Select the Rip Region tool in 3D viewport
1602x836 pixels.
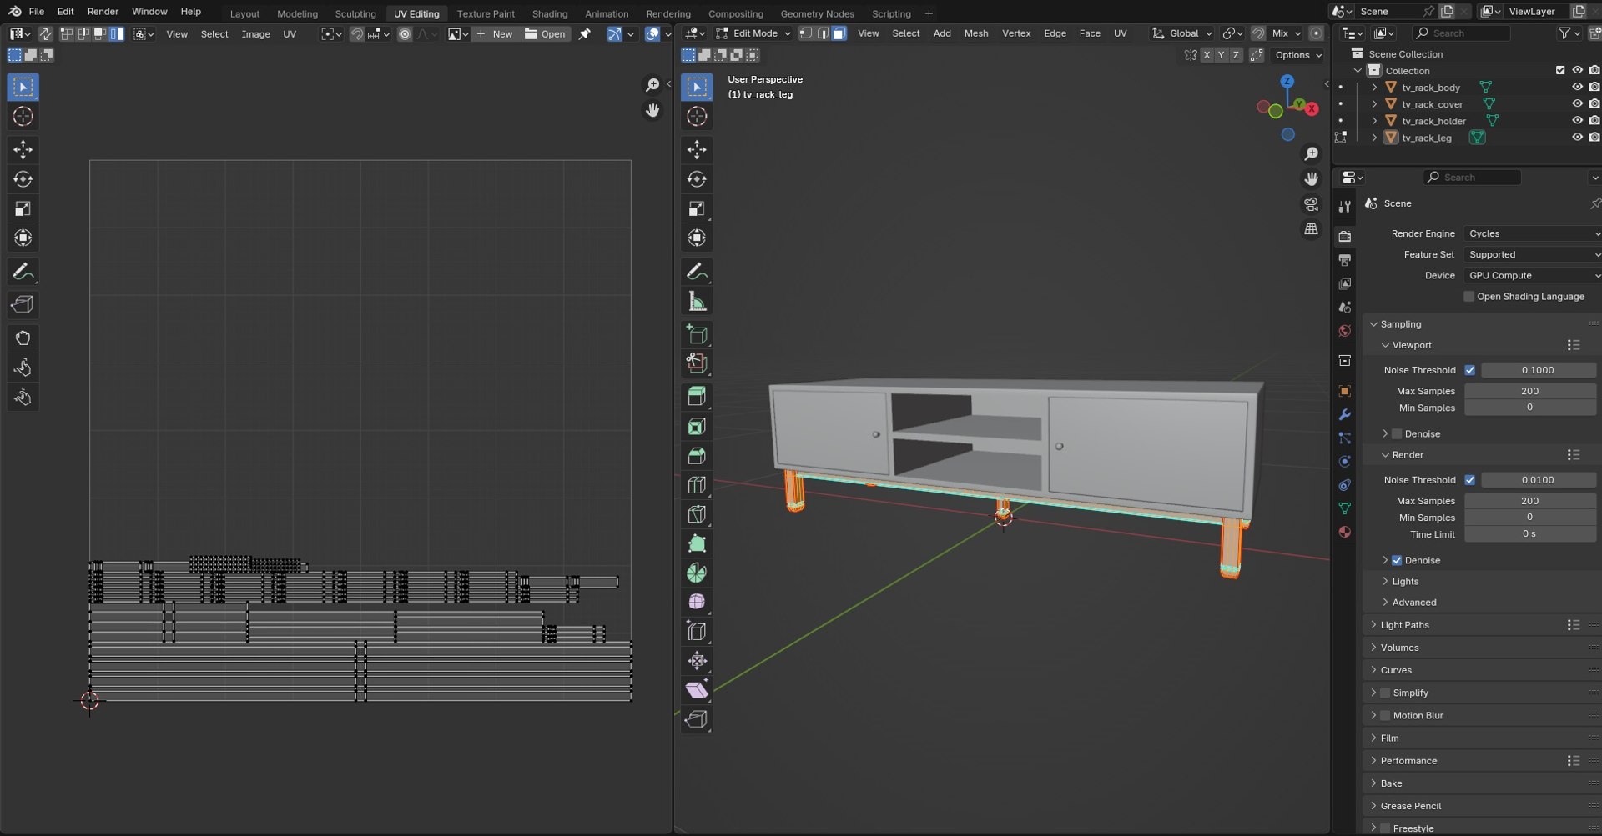pyautogui.click(x=697, y=719)
